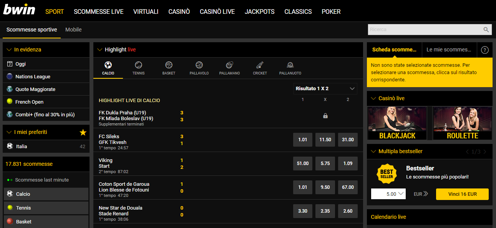Click the French Open tennis ball icon
Image resolution: width=496 pixels, height=228 pixels.
(10, 102)
